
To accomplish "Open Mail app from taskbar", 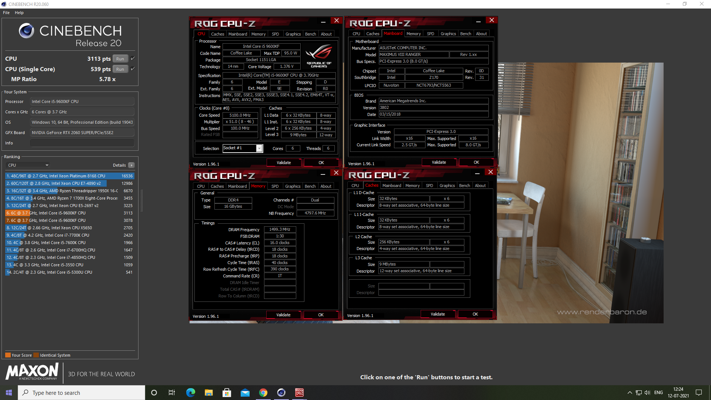I will pyautogui.click(x=245, y=393).
